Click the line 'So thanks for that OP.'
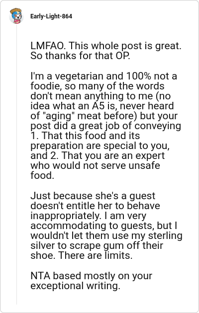This screenshot has height=313, width=199. click(x=80, y=56)
